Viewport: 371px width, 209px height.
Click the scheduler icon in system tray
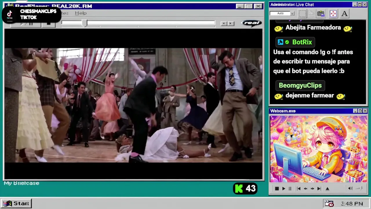[329, 203]
